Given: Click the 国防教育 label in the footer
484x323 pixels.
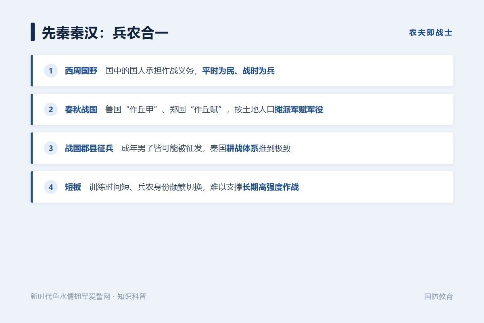Looking at the screenshot, I should (438, 296).
